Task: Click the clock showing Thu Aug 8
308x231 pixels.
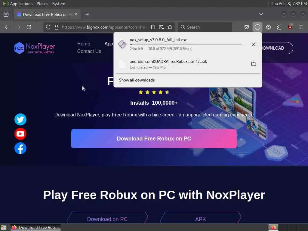Action: coord(288,4)
